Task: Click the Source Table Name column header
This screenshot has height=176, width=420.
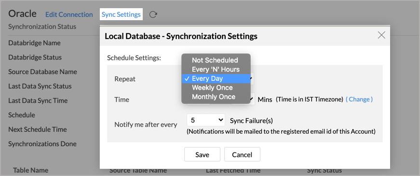Action: pos(138,170)
